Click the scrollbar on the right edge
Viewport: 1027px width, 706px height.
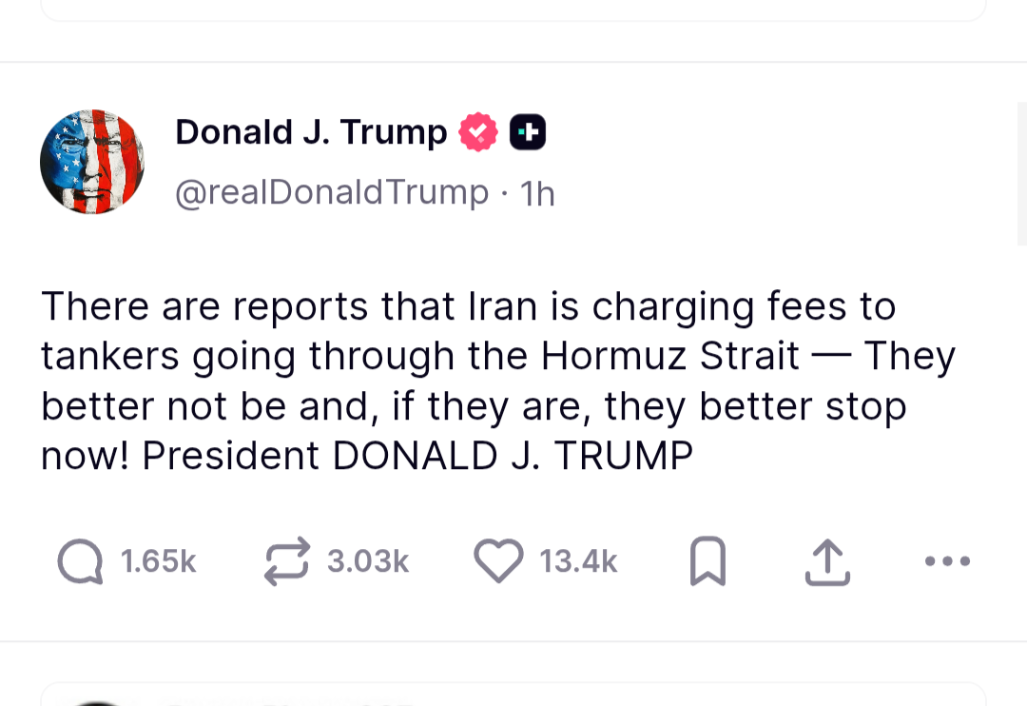1021,171
